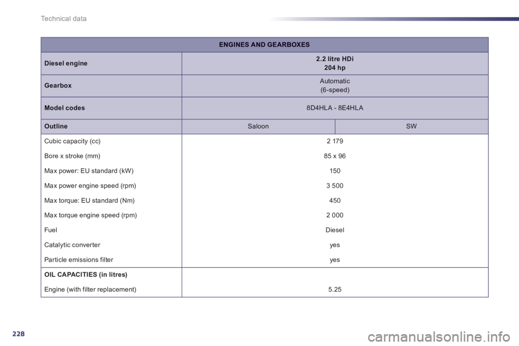Select the '3 500' rpm value
519x346 pixels.
point(335,186)
